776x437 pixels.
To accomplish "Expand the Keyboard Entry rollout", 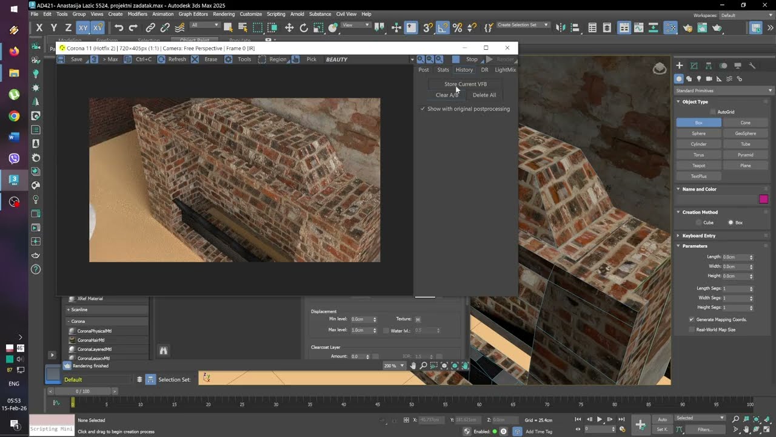I will (x=699, y=235).
